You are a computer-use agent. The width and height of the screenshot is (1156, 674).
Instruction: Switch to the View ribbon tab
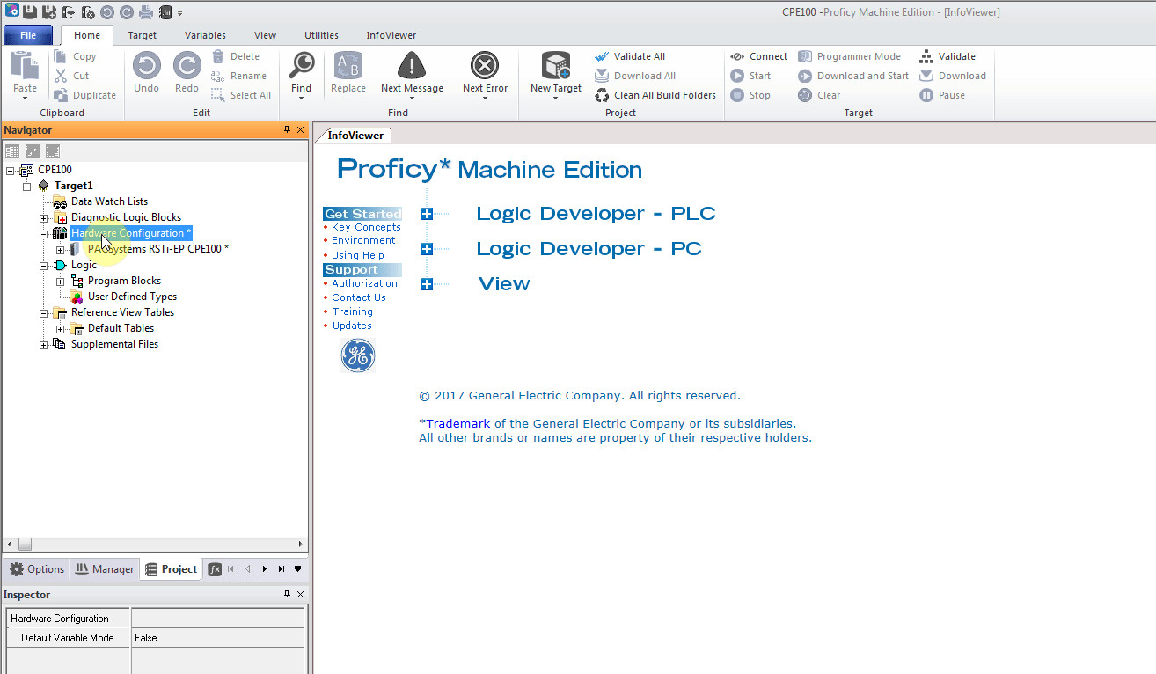(265, 35)
